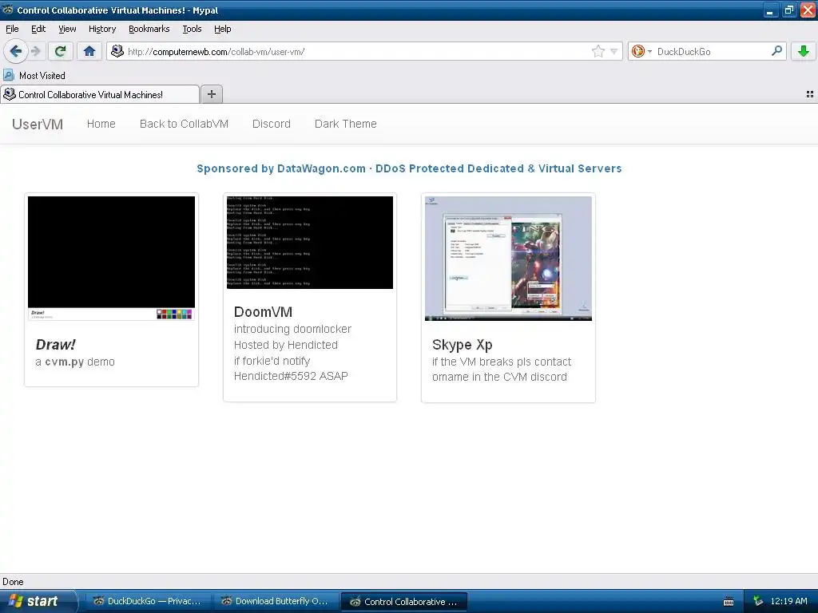Click the browser Back arrow button
818x613 pixels.
(x=15, y=51)
